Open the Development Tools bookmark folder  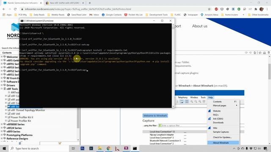click(157, 15)
